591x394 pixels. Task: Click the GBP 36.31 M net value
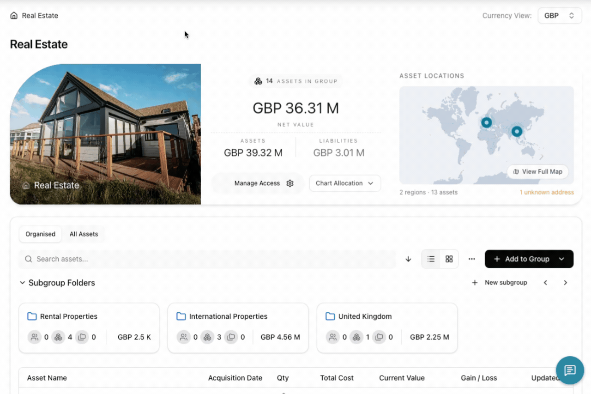click(x=295, y=108)
